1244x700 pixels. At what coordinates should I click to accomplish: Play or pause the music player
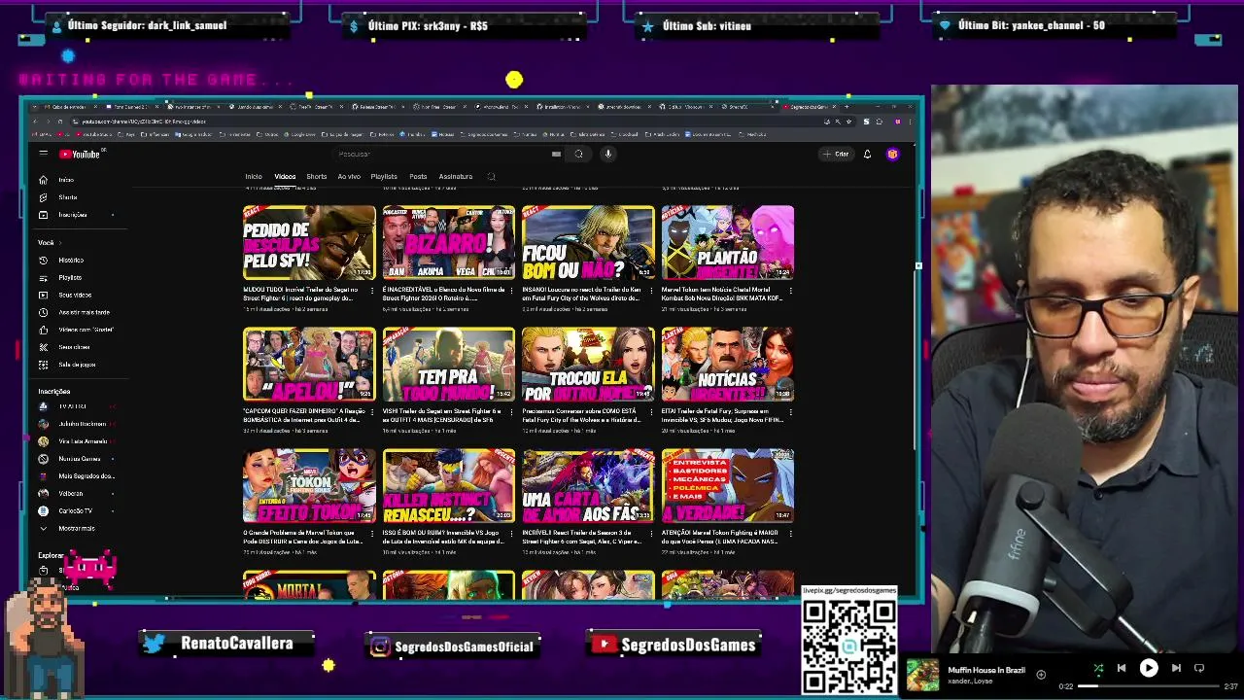coord(1149,668)
